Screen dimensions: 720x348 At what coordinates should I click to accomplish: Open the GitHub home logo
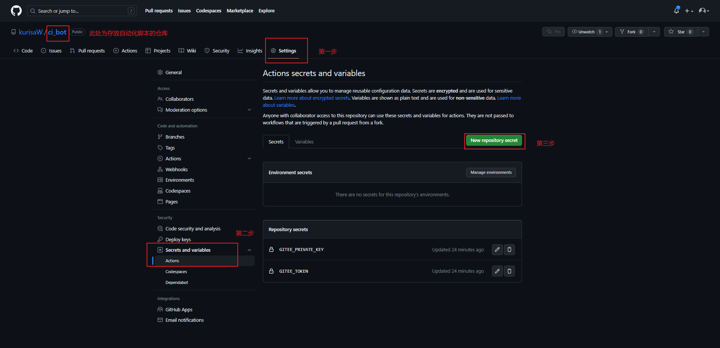pyautogui.click(x=16, y=11)
